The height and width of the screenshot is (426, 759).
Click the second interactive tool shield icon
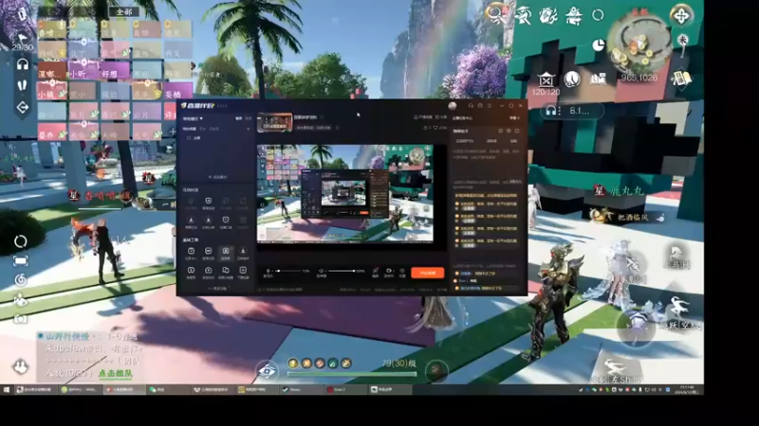pos(208,202)
